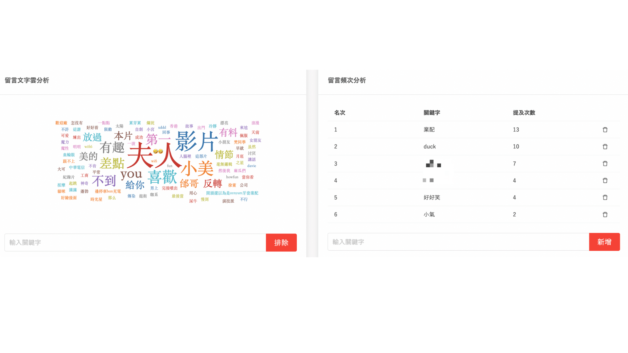Click the duck keyword cell

coord(429,147)
